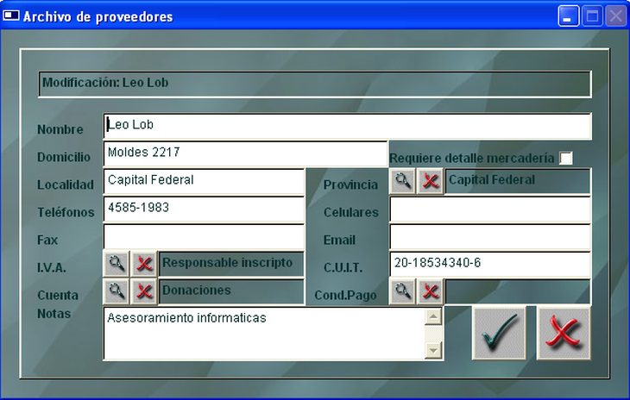
Task: Clear Provincia value with red X
Action: pyautogui.click(x=431, y=181)
